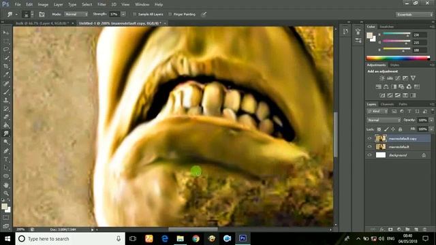Enable the Finger Painting checkbox

(170, 14)
